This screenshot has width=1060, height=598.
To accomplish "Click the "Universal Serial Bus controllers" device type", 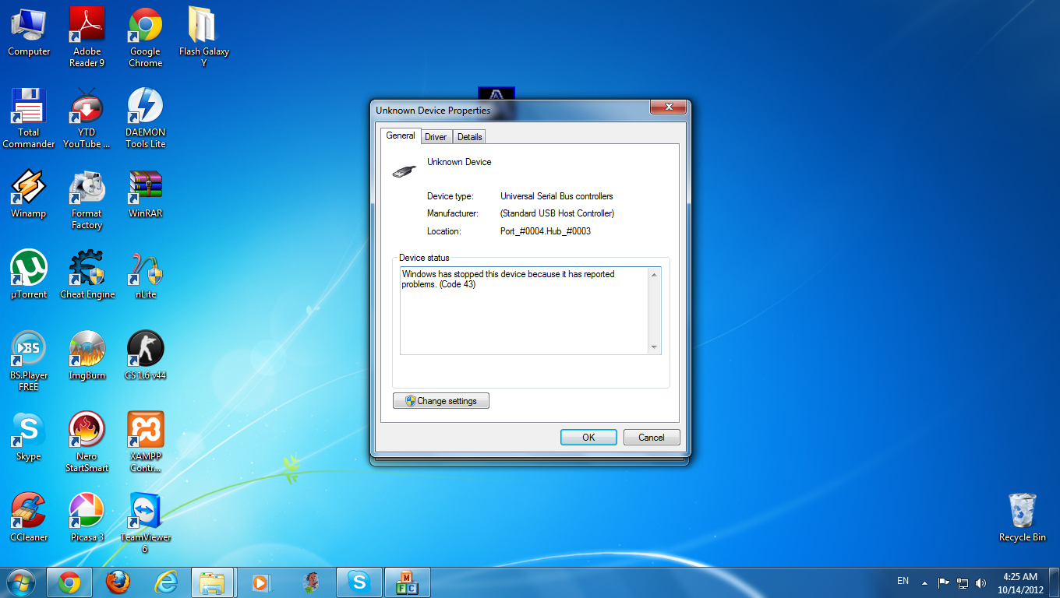I will (x=556, y=196).
